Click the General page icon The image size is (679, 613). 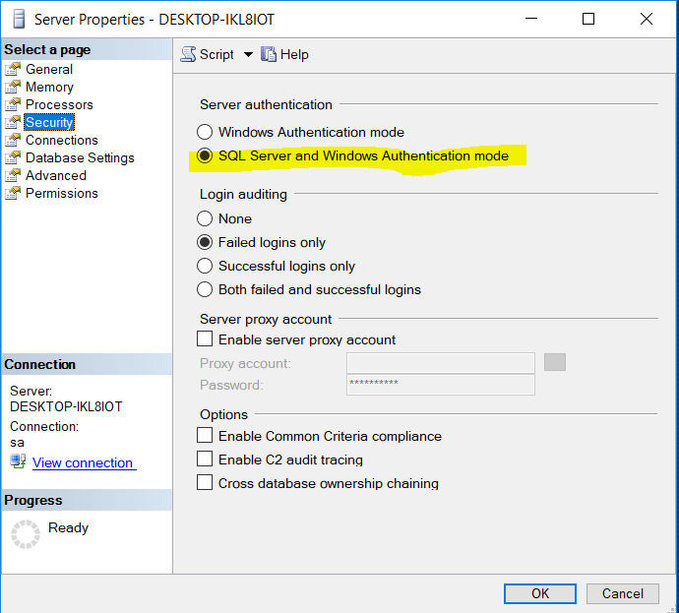click(13, 69)
